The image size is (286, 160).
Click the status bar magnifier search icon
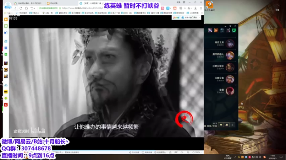click(188, 153)
